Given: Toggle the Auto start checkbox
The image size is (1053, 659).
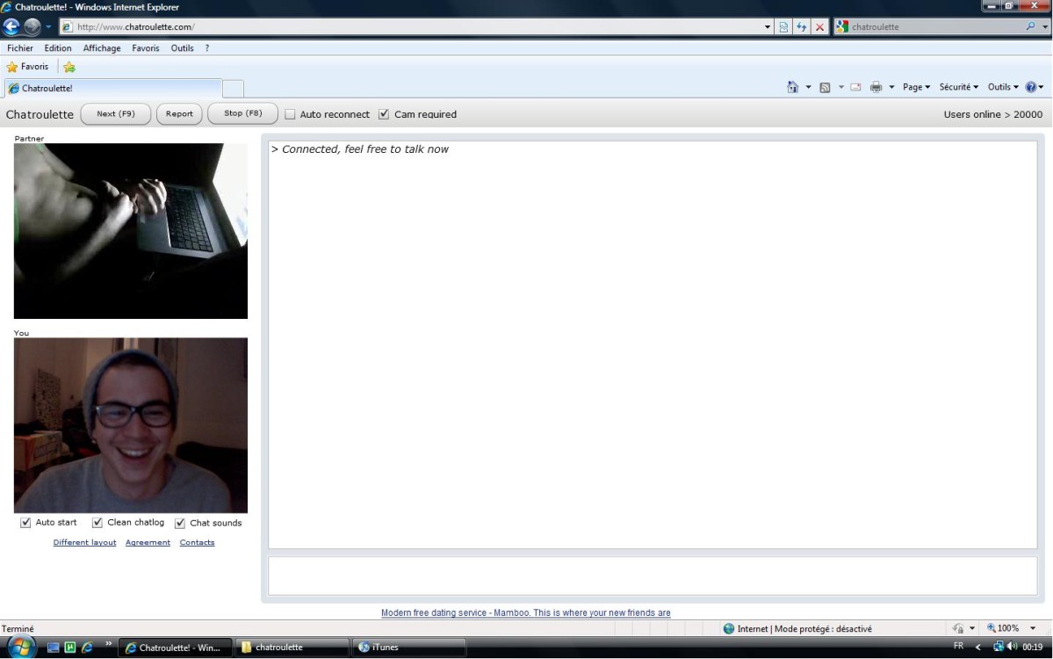Looking at the screenshot, I should click(x=25, y=523).
